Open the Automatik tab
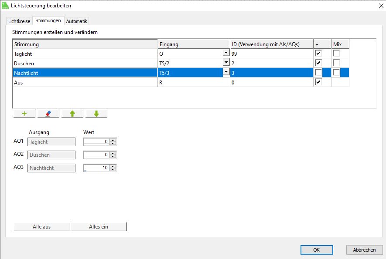386x259 pixels. (x=77, y=21)
